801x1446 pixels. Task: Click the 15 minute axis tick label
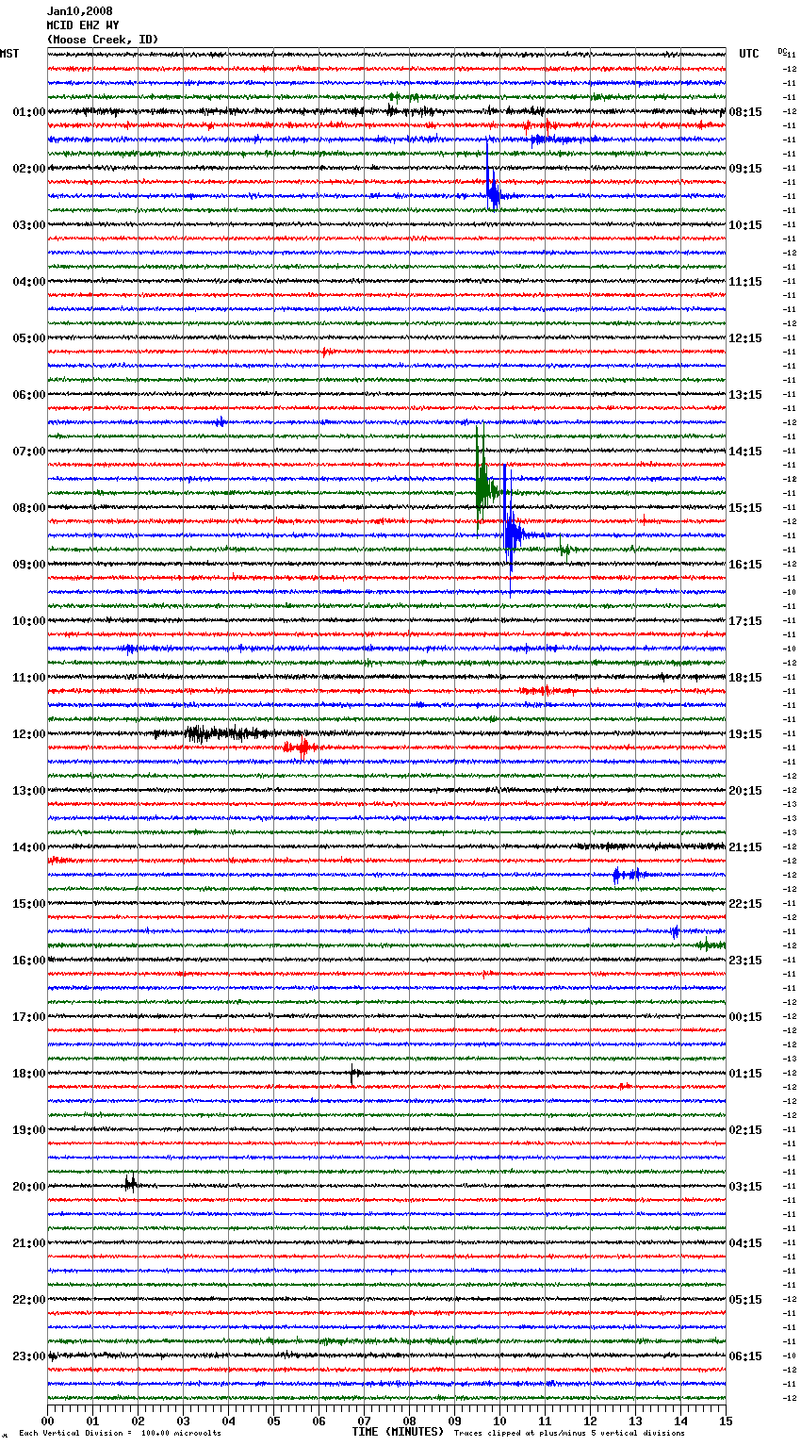[x=726, y=1421]
